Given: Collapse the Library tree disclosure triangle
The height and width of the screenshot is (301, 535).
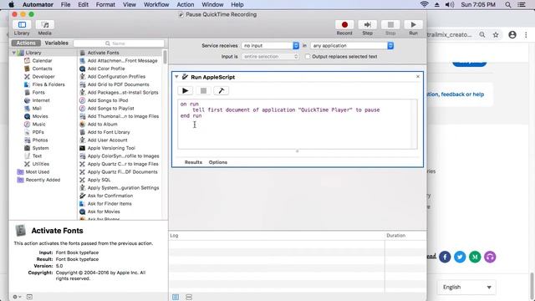Looking at the screenshot, I should click(13, 53).
